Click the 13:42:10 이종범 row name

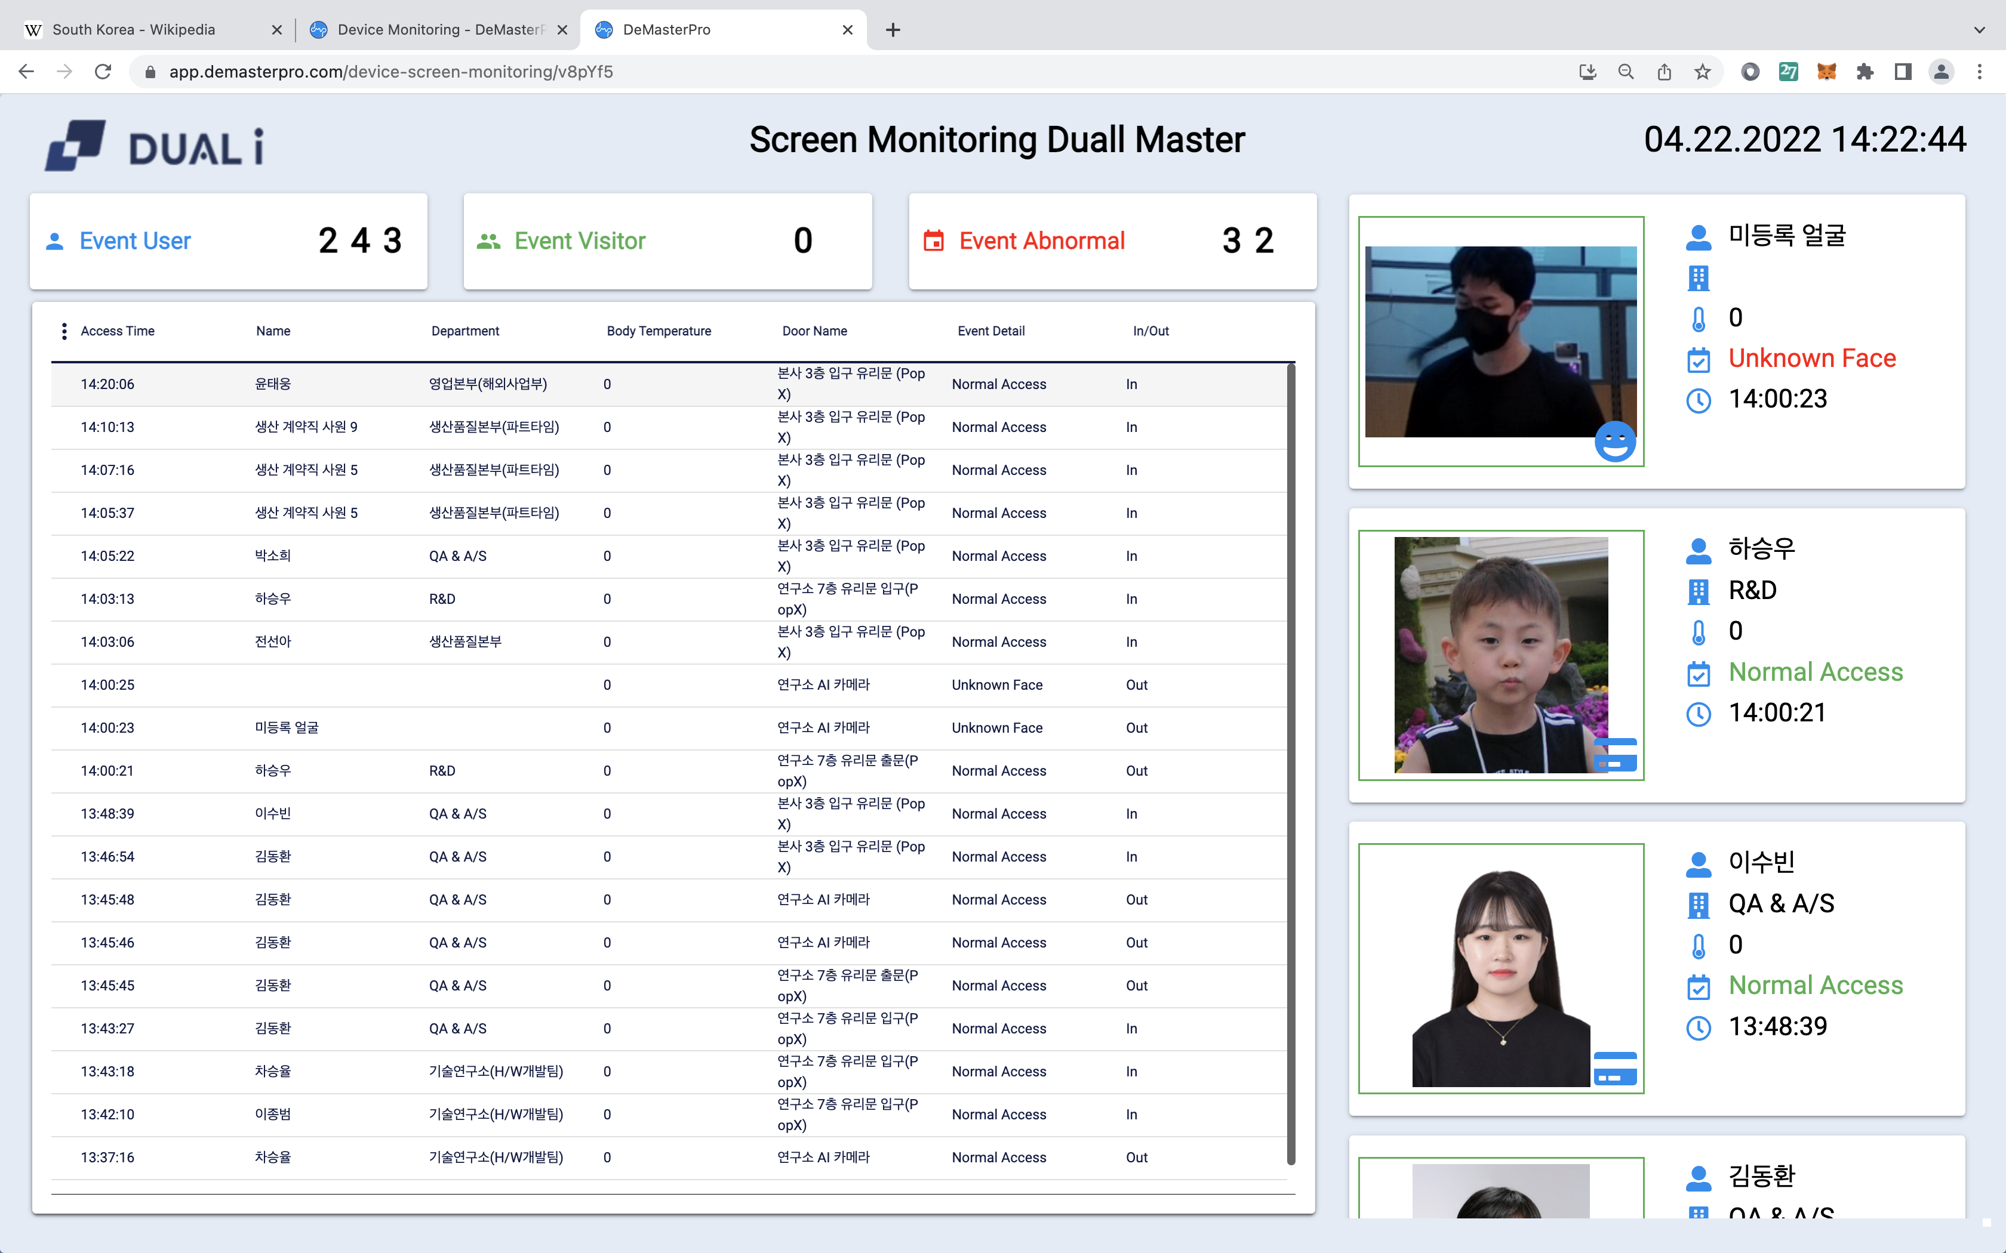(273, 1115)
